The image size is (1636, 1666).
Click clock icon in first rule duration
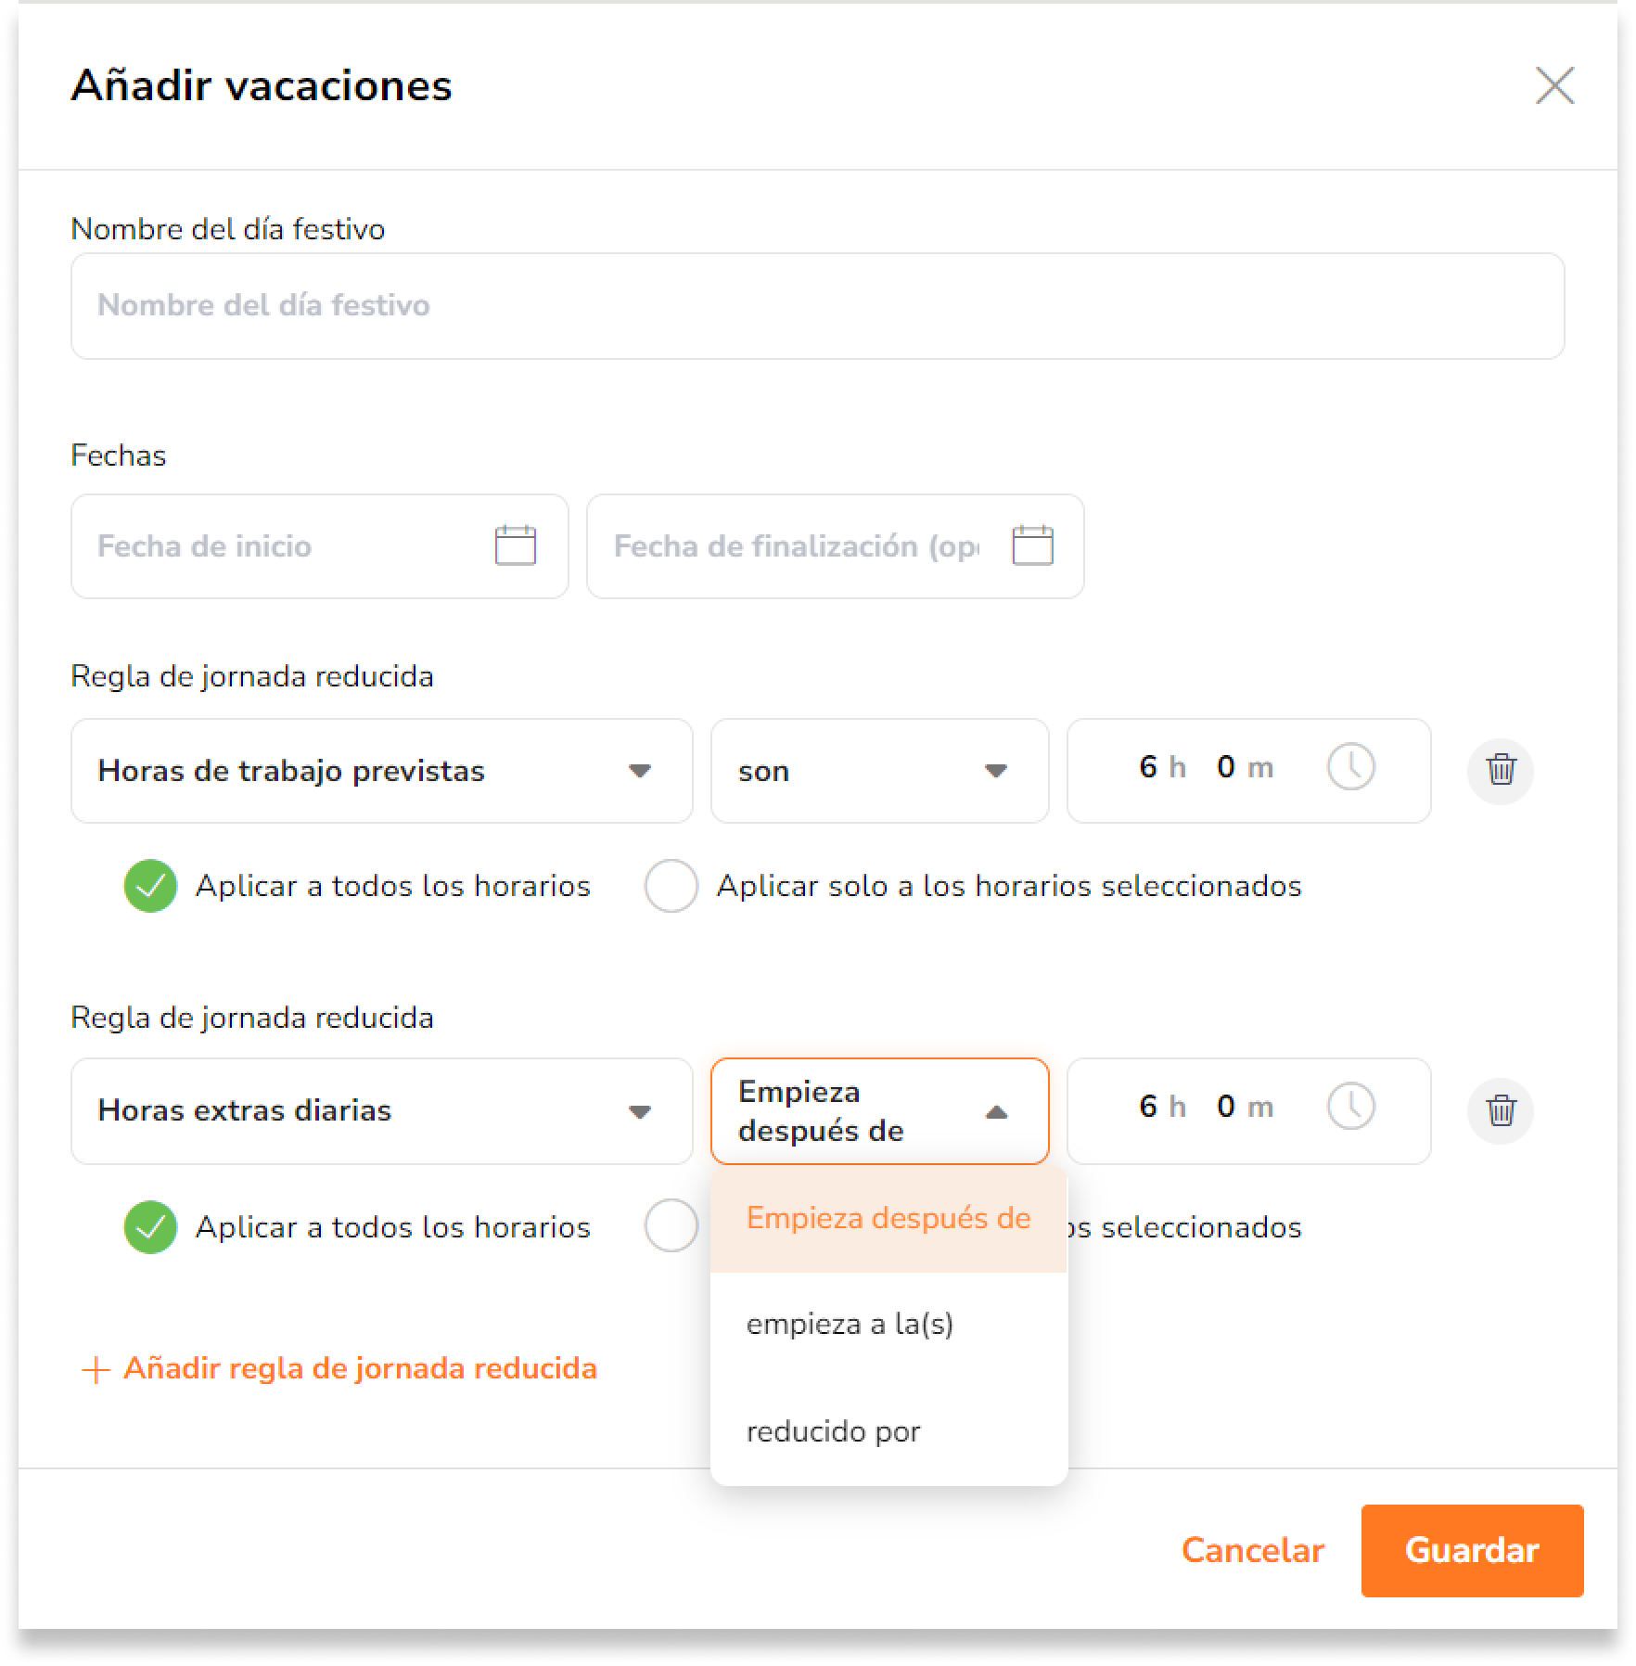point(1350,768)
